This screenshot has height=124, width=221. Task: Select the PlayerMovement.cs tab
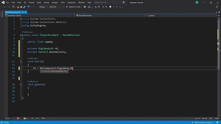(x=13, y=12)
